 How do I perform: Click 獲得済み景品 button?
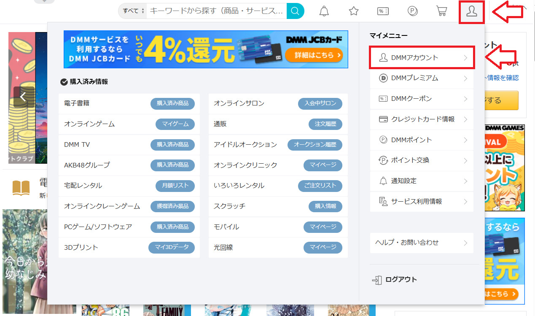point(172,206)
